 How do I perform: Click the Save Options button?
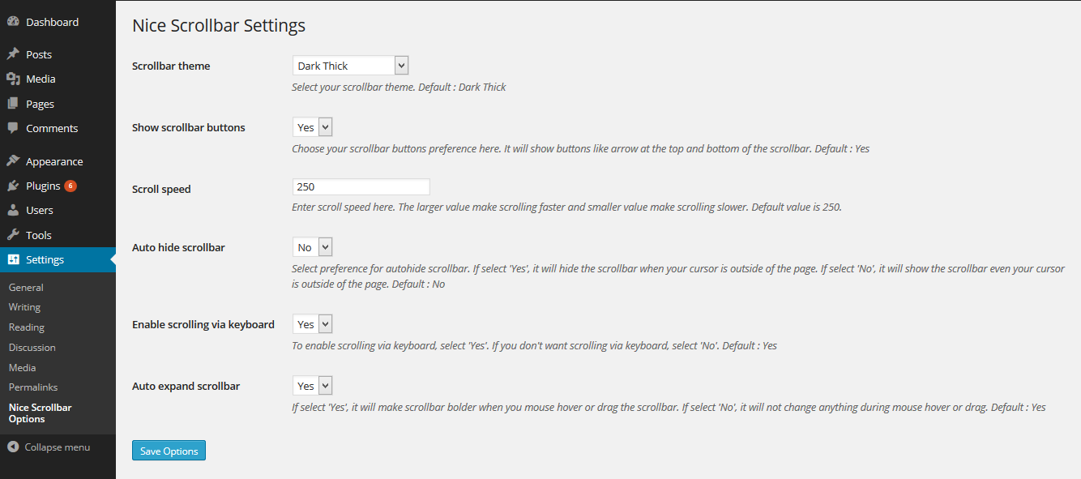click(169, 451)
